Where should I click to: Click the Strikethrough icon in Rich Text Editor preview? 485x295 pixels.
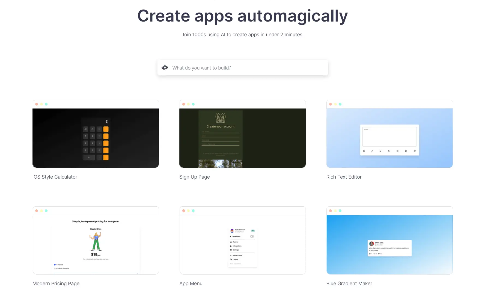[x=389, y=151]
